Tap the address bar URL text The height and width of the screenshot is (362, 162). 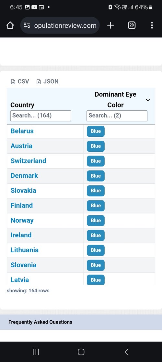pyautogui.click(x=65, y=25)
